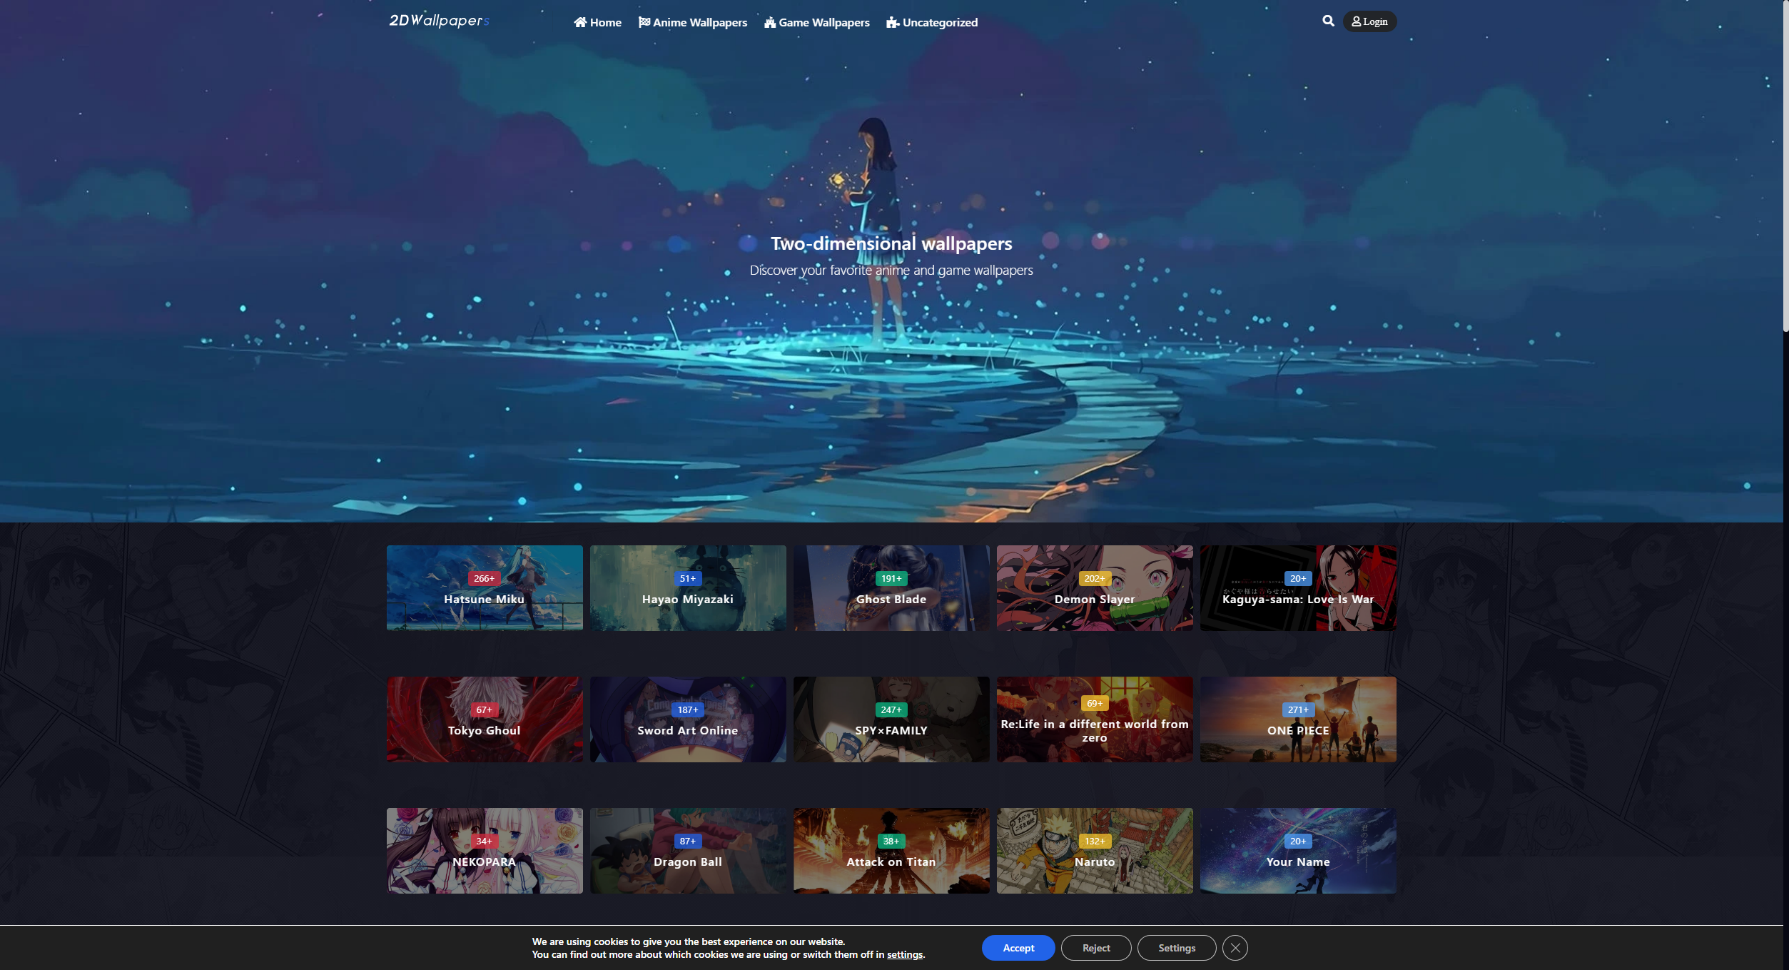Open the Hayao Miyazaki wallpaper category
Viewport: 1789px width, 970px height.
(687, 588)
